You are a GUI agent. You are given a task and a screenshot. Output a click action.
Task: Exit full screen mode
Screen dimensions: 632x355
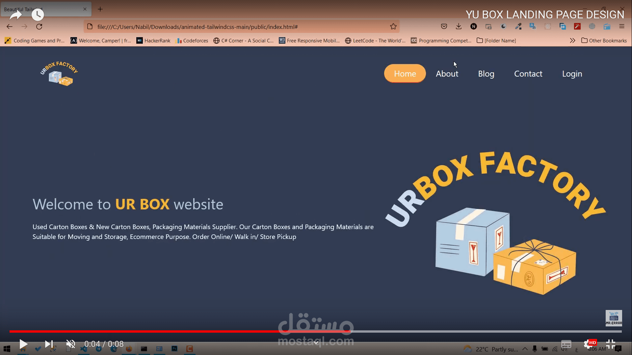coord(611,344)
